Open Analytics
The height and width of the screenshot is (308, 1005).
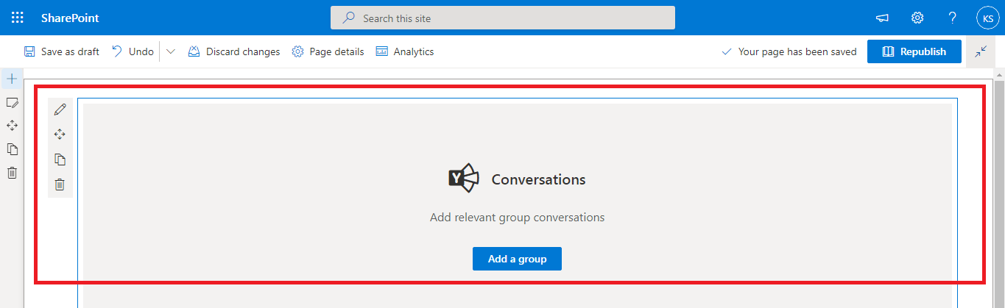click(405, 51)
